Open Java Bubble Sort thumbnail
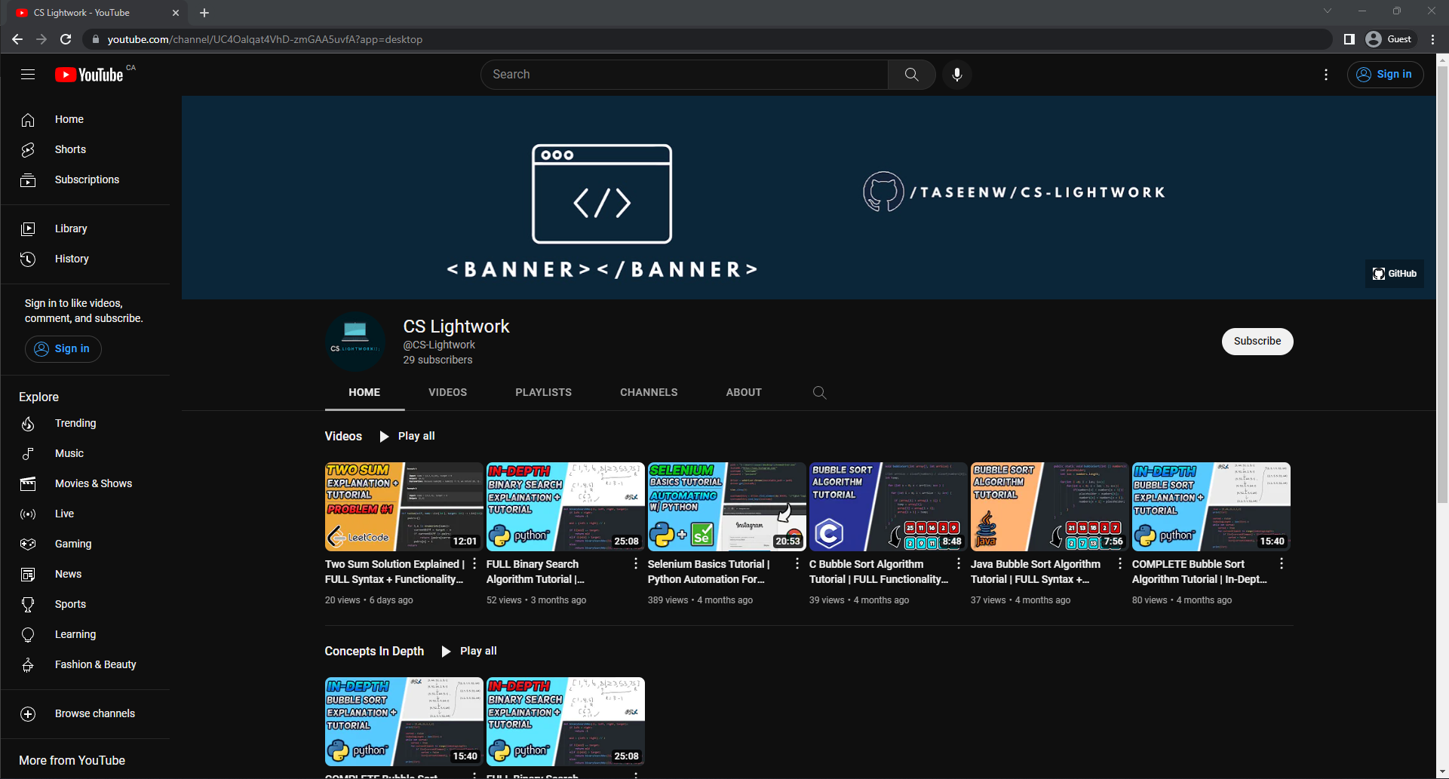Viewport: 1449px width, 779px height. click(1049, 506)
